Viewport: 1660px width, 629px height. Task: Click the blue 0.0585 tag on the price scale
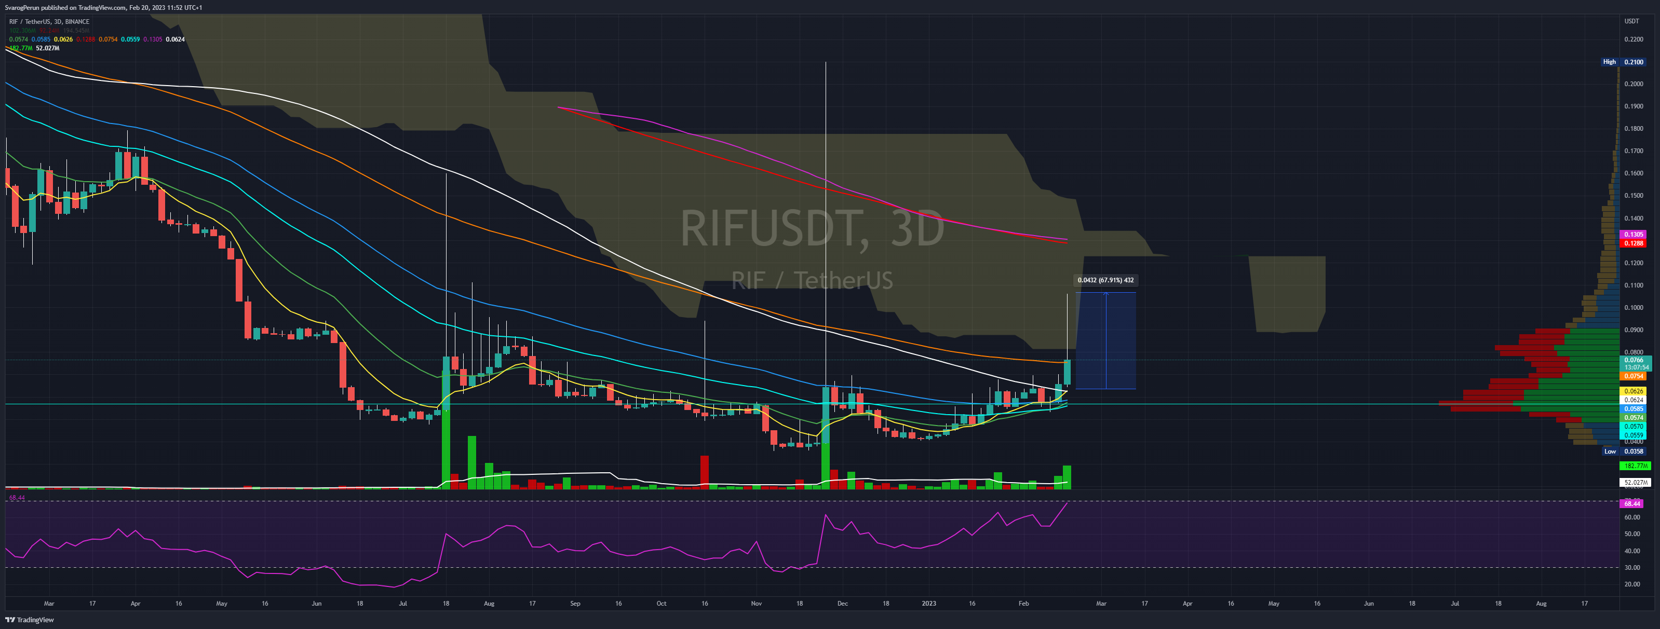1634,409
